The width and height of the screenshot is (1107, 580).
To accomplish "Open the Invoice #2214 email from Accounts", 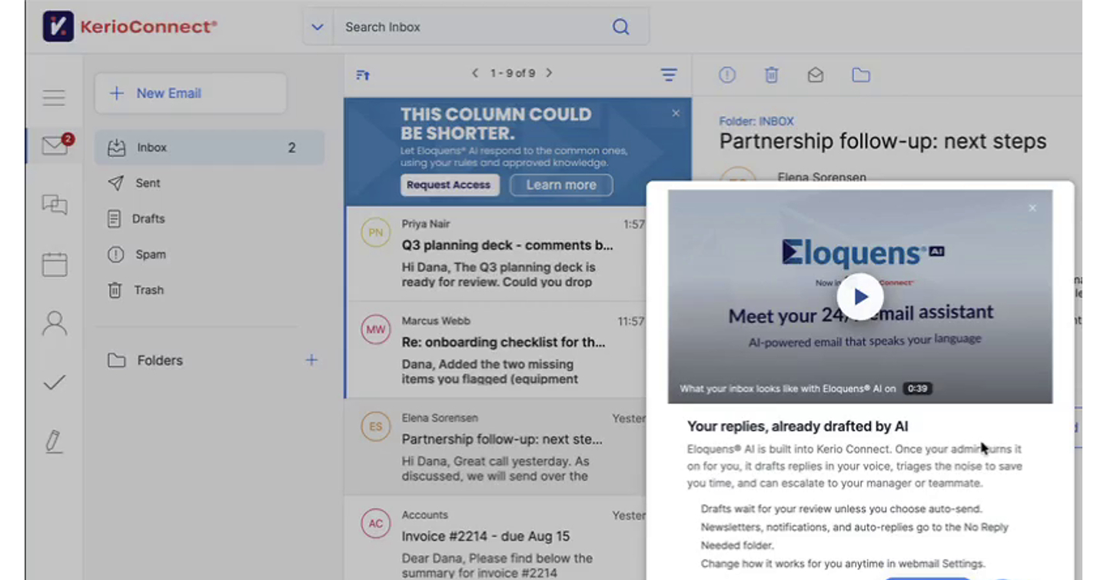I will [496, 538].
